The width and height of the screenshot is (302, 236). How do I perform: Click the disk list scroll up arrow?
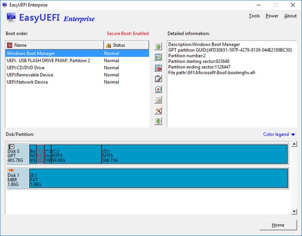(x=294, y=144)
